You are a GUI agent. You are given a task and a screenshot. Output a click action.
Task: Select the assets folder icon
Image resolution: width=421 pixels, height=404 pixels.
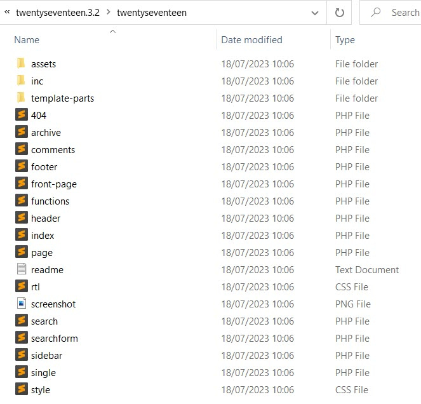(21, 64)
